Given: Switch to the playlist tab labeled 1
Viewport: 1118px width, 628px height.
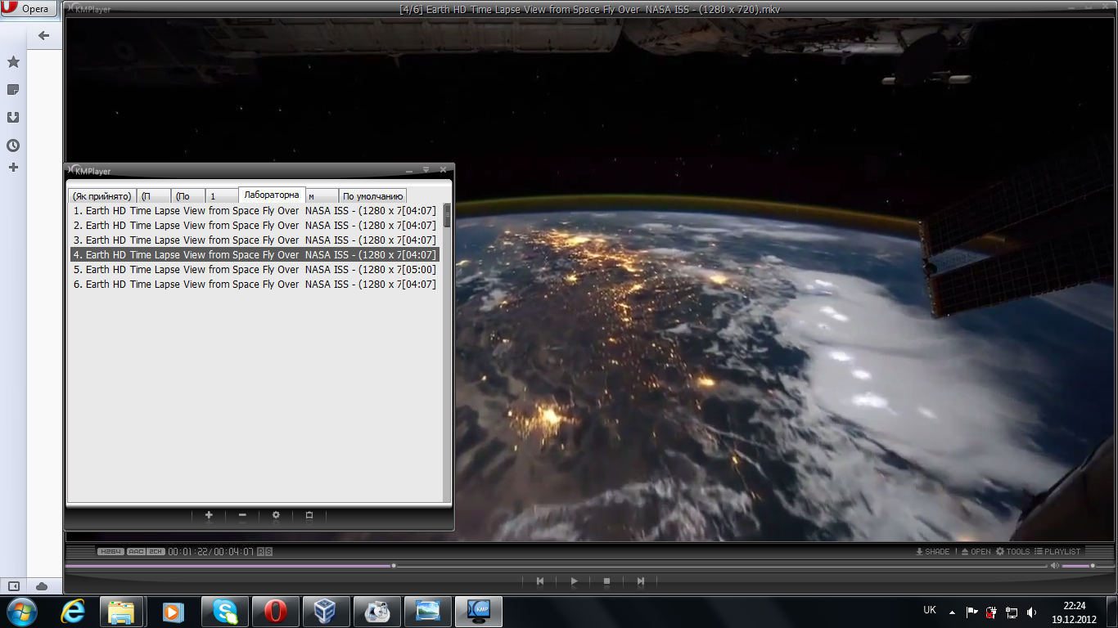Looking at the screenshot, I should point(222,196).
